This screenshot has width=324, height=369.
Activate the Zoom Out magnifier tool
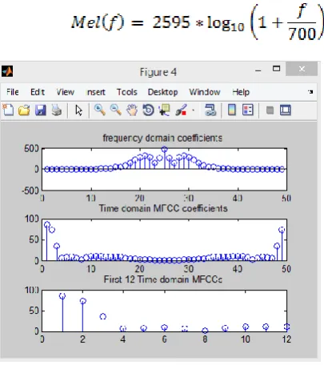(116, 110)
